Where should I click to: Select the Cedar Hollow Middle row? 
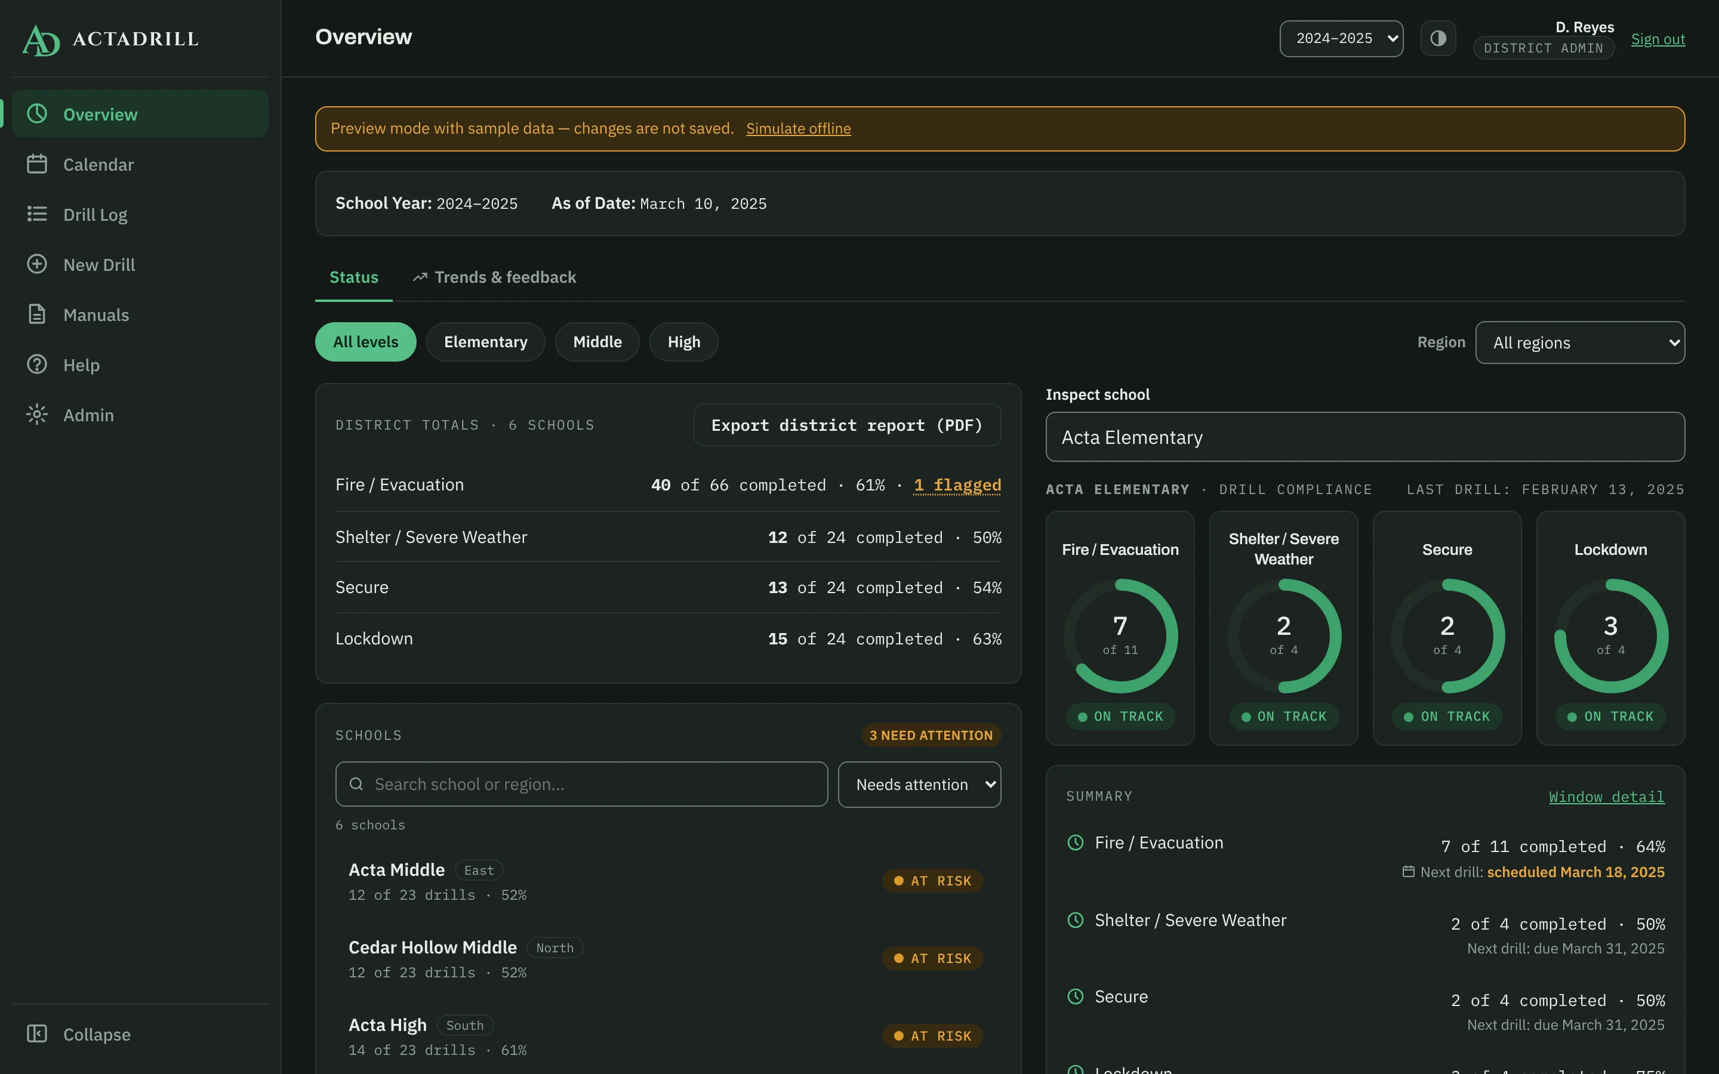tap(668, 958)
